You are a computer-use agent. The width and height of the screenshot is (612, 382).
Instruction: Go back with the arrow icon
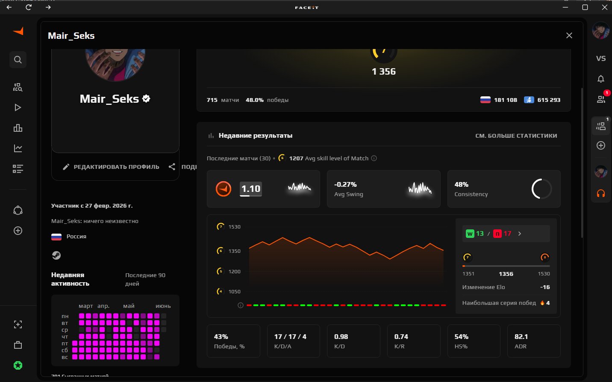(x=9, y=7)
